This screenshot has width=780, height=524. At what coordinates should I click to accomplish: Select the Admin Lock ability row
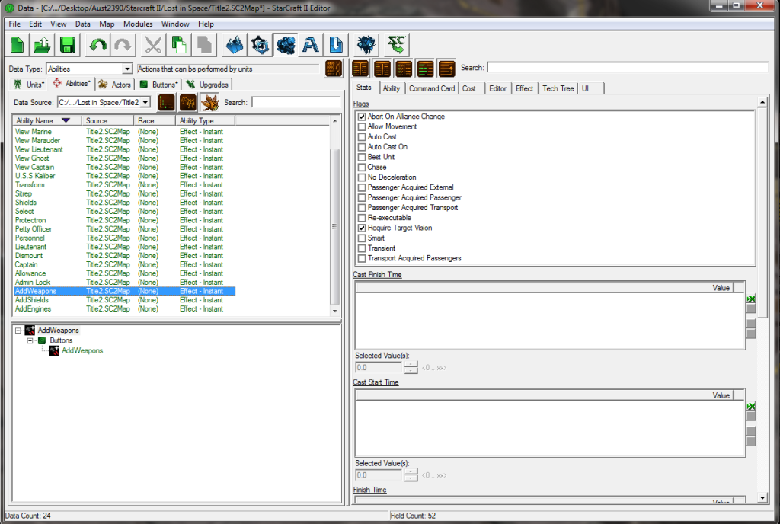click(124, 283)
